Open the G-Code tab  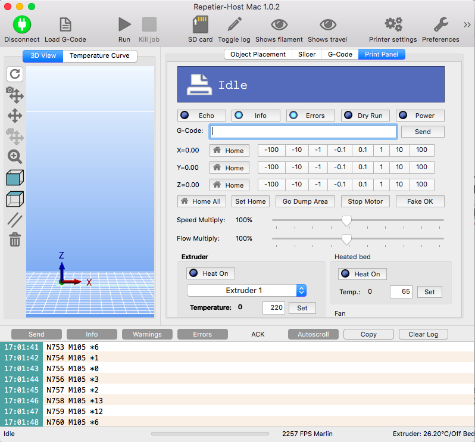click(340, 55)
